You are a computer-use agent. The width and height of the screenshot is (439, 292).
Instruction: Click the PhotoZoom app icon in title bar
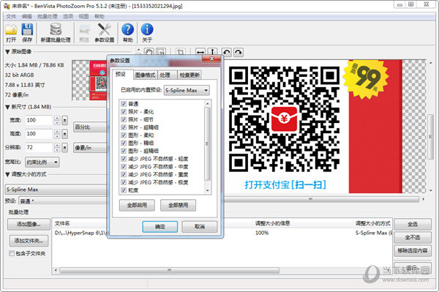pyautogui.click(x=7, y=6)
